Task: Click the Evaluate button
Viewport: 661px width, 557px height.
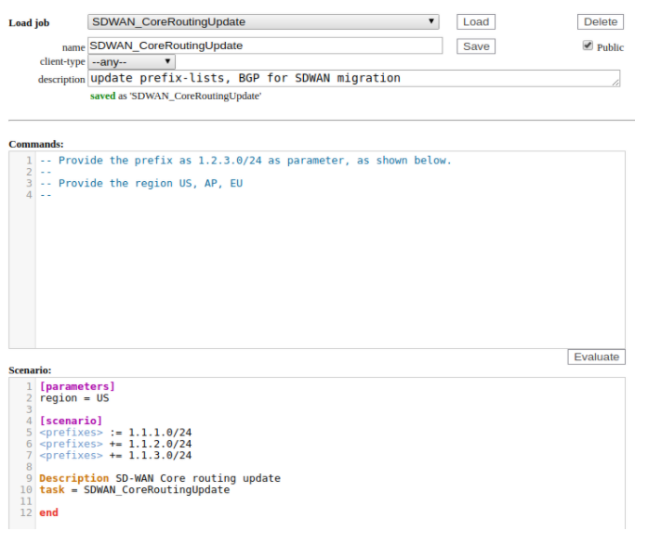Action: [x=596, y=357]
